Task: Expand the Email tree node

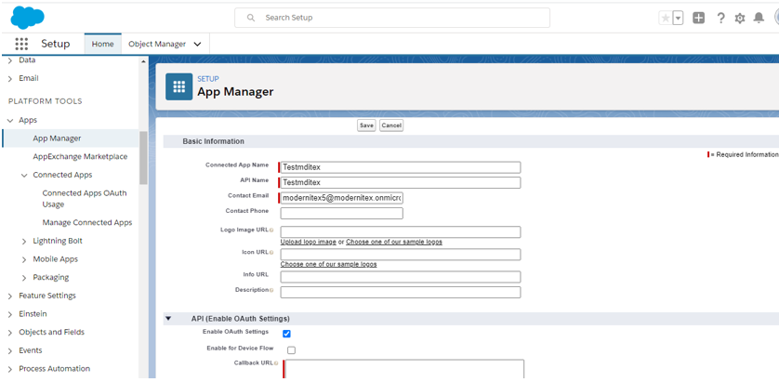Action: [10, 78]
